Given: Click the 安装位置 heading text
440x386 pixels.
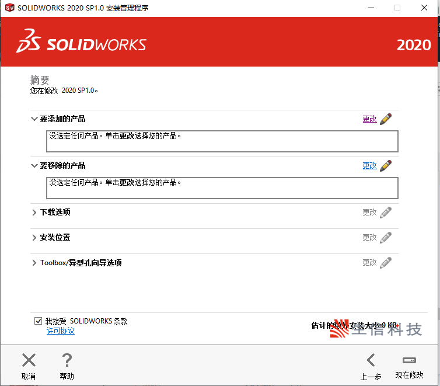Looking at the screenshot, I should (55, 238).
